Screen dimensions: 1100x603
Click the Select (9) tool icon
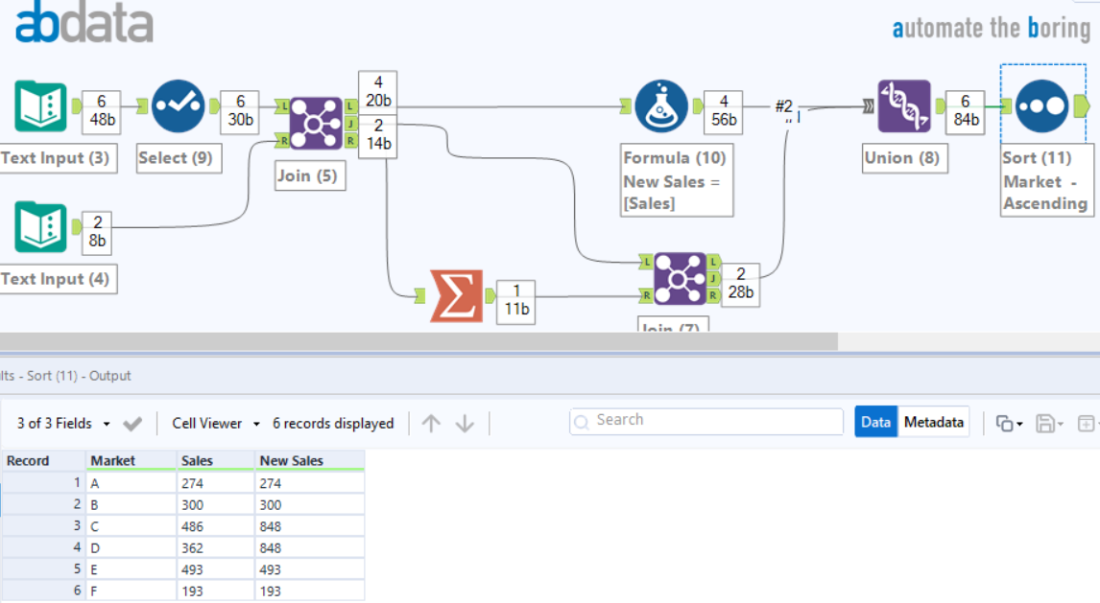tap(179, 105)
